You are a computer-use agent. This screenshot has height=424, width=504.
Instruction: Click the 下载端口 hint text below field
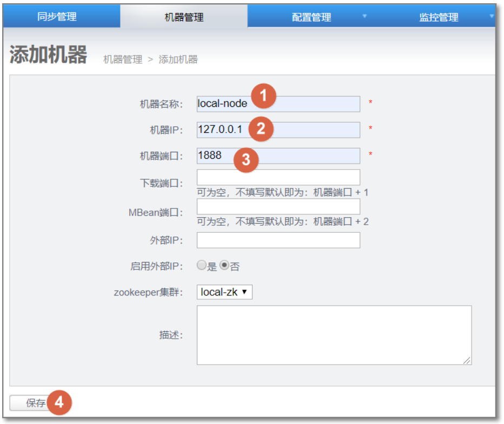point(282,193)
